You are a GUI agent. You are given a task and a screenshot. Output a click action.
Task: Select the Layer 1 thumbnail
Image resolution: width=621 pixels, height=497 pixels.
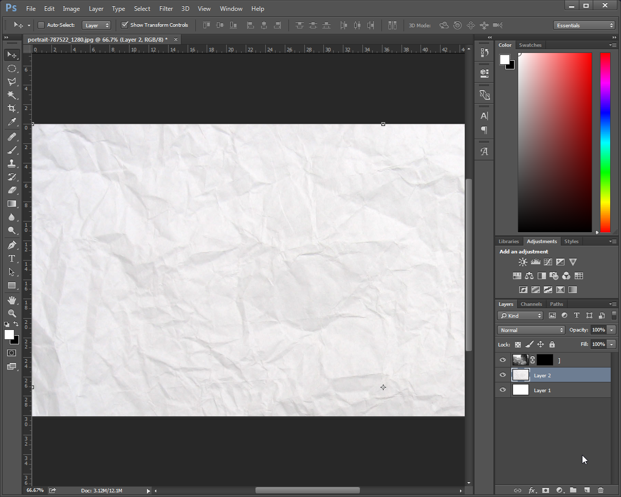pyautogui.click(x=521, y=390)
